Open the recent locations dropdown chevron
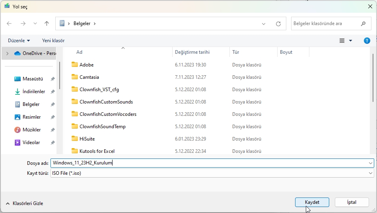Image resolution: width=377 pixels, height=213 pixels. (35, 23)
